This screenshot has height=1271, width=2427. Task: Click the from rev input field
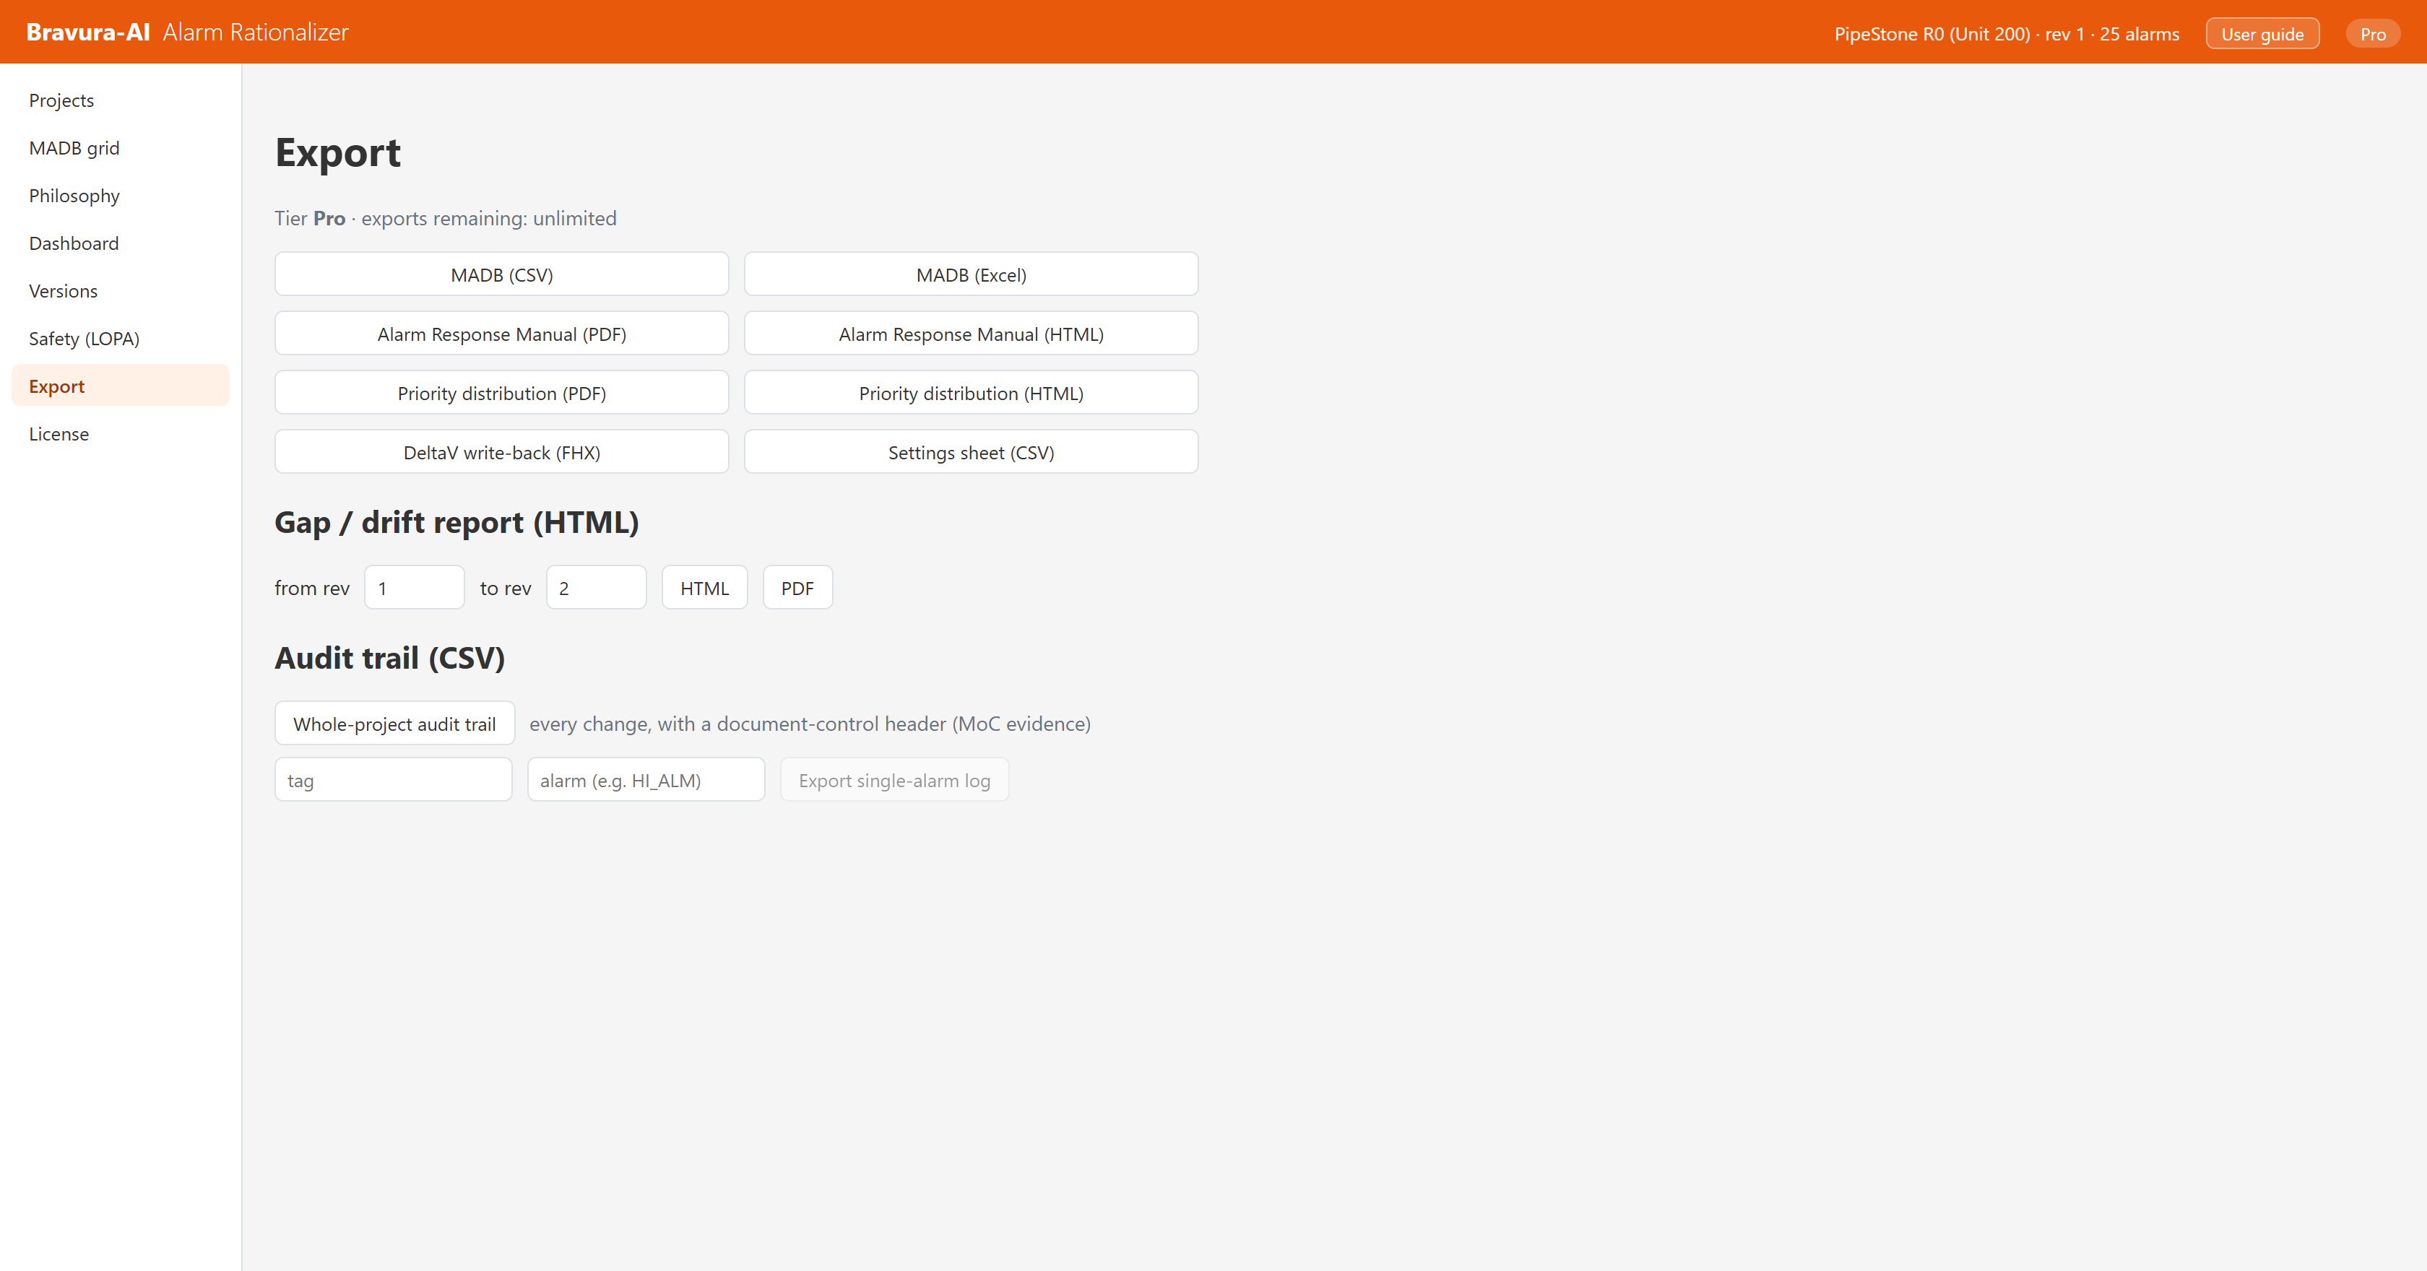[415, 588]
